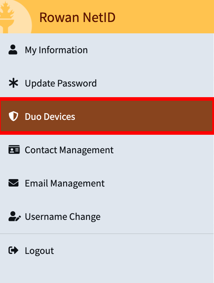
Task: Click the empty brown area of the highlighted row
Action: pyautogui.click(x=149, y=116)
